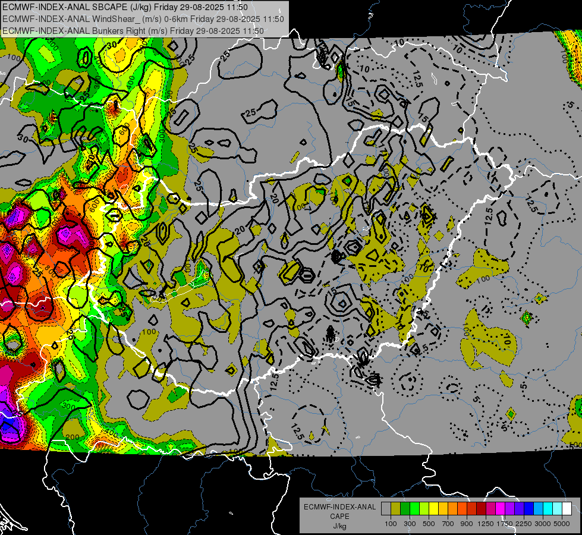582x535 pixels.
Task: Click the SBCAPE (J/kg) title line
Action: tap(125, 7)
